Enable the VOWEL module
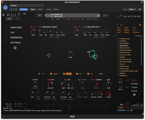The width and height of the screenshot is (145, 120). pos(79,80)
